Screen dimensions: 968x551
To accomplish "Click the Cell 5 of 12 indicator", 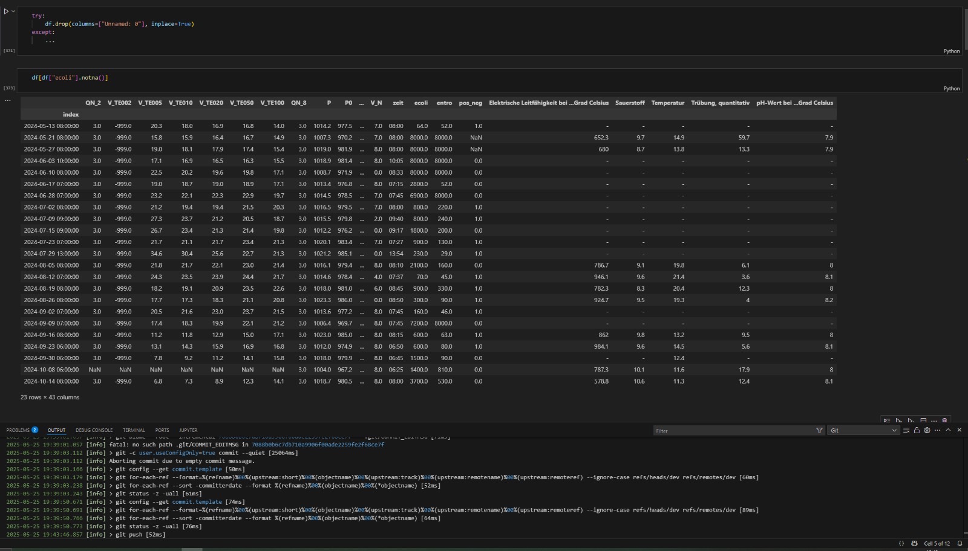I will [x=937, y=543].
